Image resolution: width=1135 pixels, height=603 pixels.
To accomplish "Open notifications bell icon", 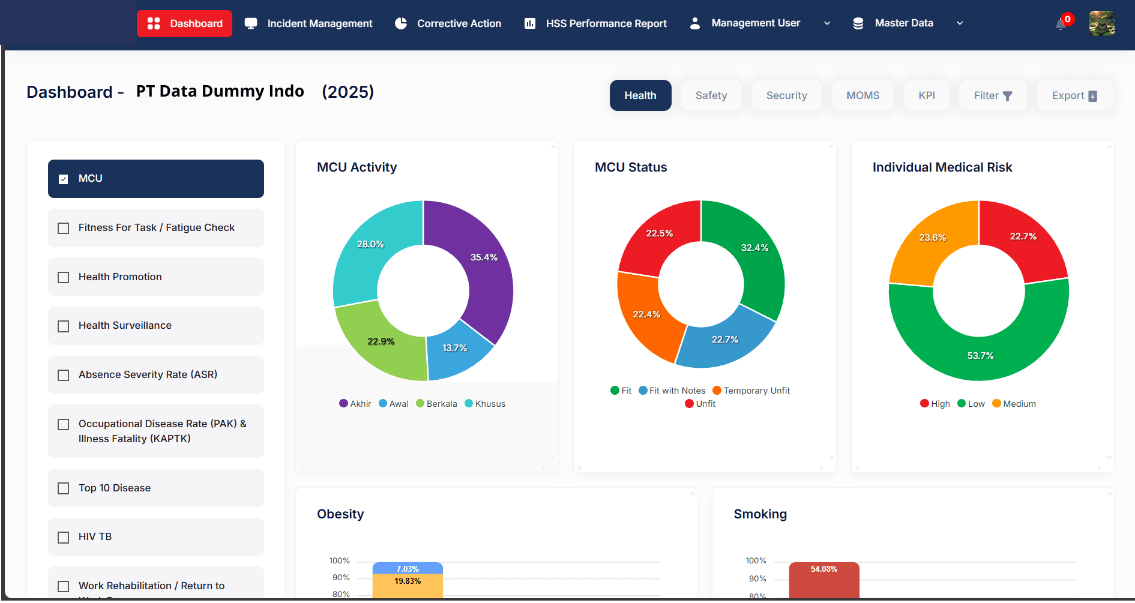I will pyautogui.click(x=1061, y=24).
